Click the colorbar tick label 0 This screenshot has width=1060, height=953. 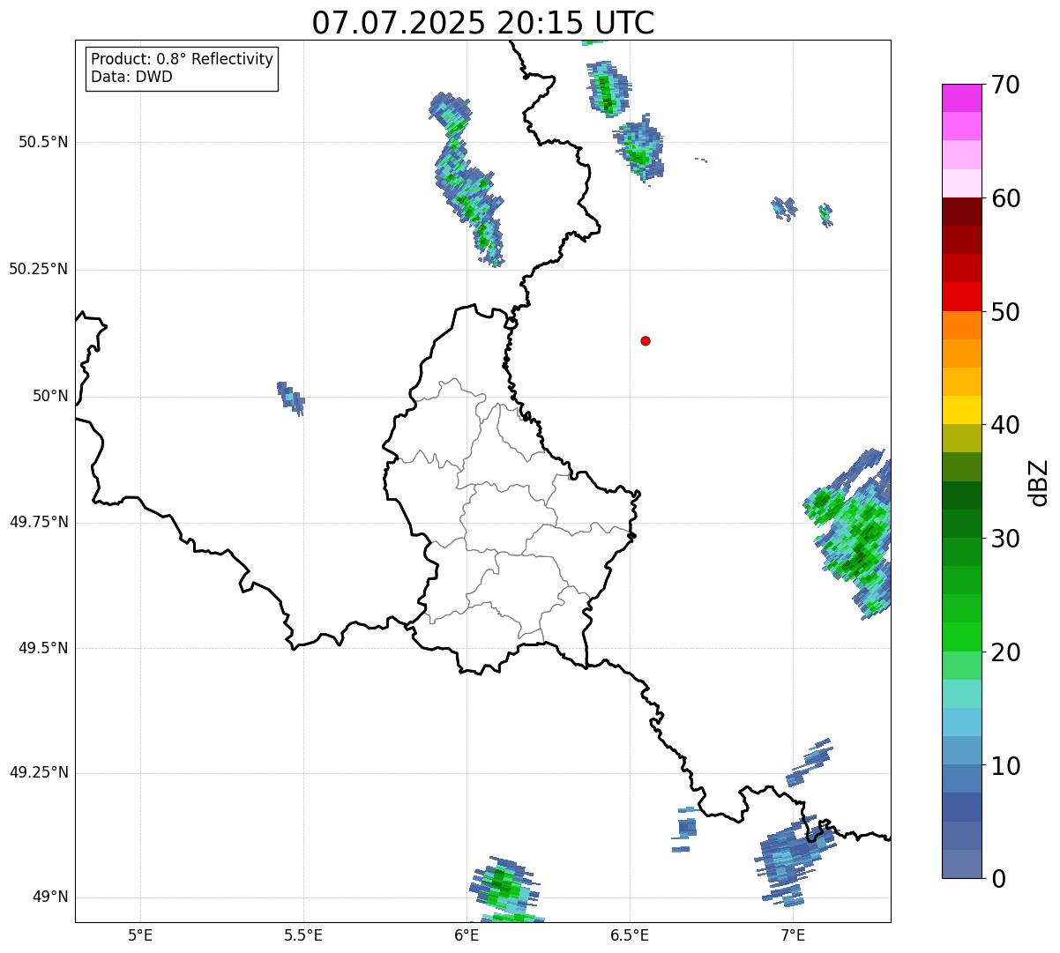tap(997, 879)
